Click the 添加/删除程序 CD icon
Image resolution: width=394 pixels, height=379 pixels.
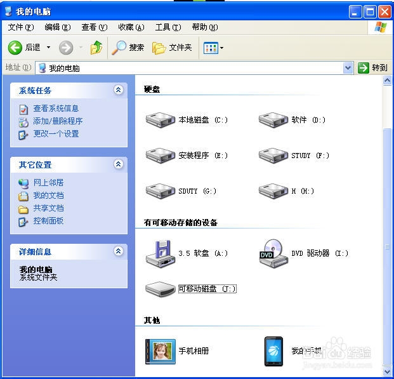pos(23,122)
